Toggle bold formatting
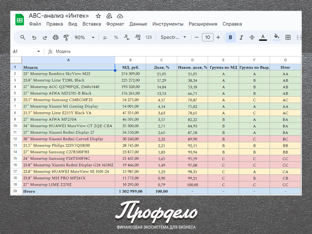The height and width of the screenshot is (234, 312). click(x=230, y=37)
